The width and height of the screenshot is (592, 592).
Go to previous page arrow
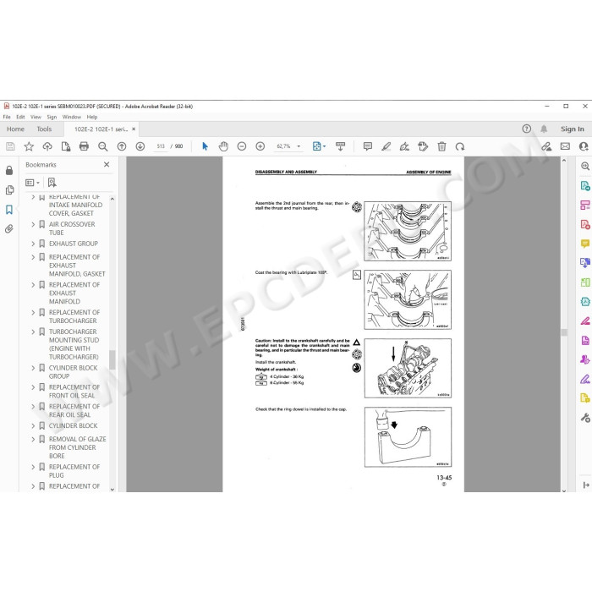(122, 146)
